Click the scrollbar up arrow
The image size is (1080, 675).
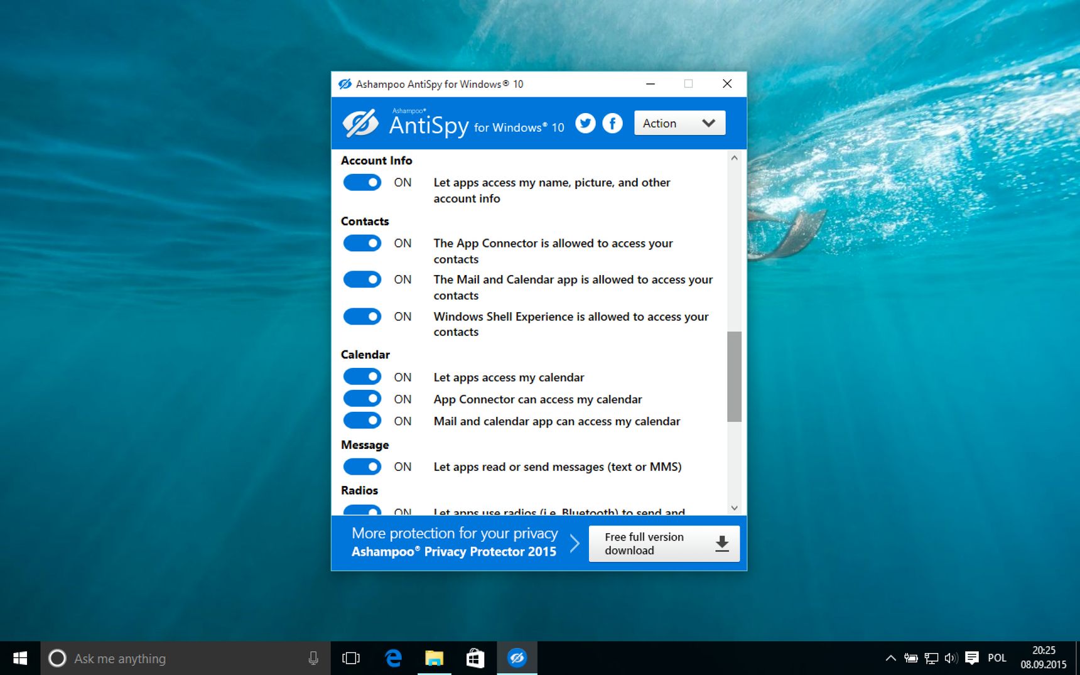tap(734, 158)
